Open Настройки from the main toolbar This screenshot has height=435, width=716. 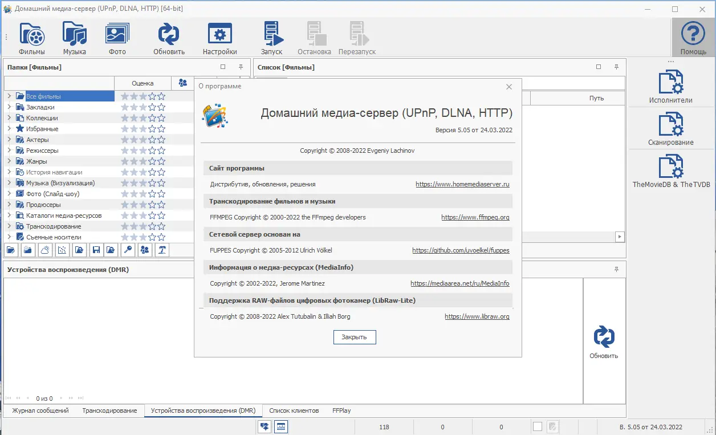coord(220,38)
